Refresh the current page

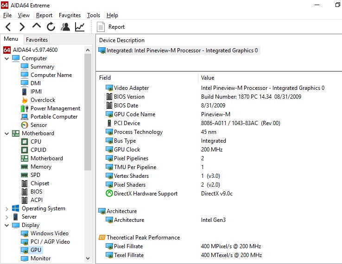(x=51, y=27)
